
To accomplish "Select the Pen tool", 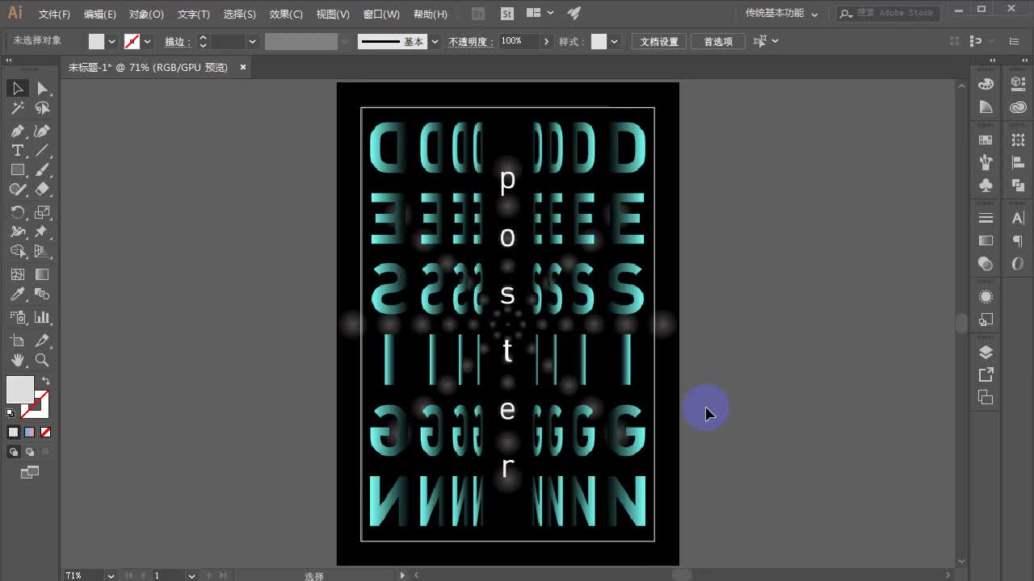I will 18,131.
